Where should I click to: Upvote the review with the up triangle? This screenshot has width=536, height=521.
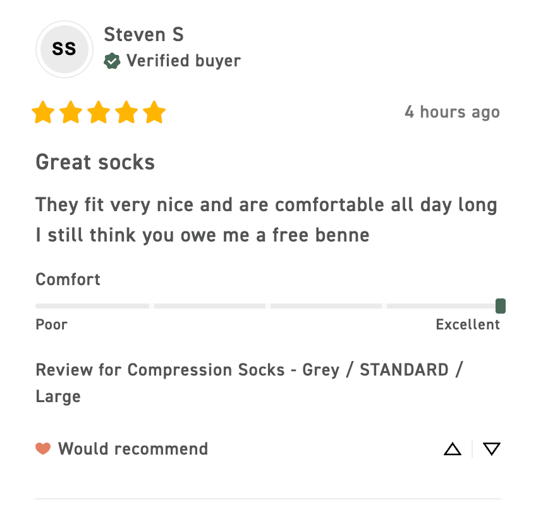pyautogui.click(x=453, y=449)
